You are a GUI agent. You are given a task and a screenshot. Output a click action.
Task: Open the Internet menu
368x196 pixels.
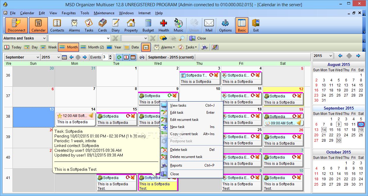[x=144, y=13]
